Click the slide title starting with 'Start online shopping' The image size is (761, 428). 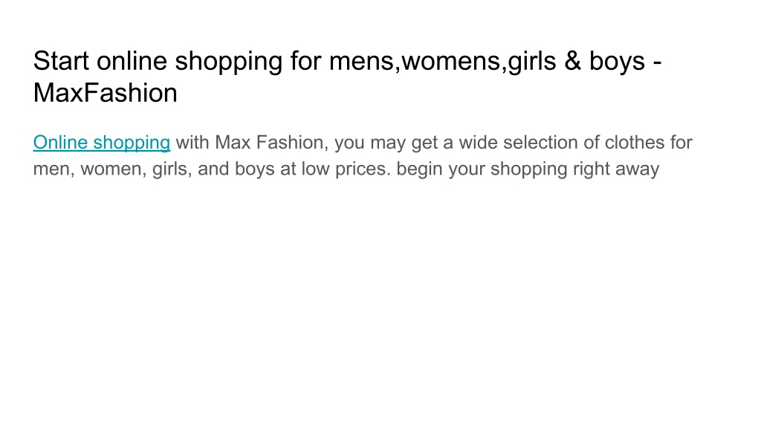pyautogui.click(x=348, y=77)
